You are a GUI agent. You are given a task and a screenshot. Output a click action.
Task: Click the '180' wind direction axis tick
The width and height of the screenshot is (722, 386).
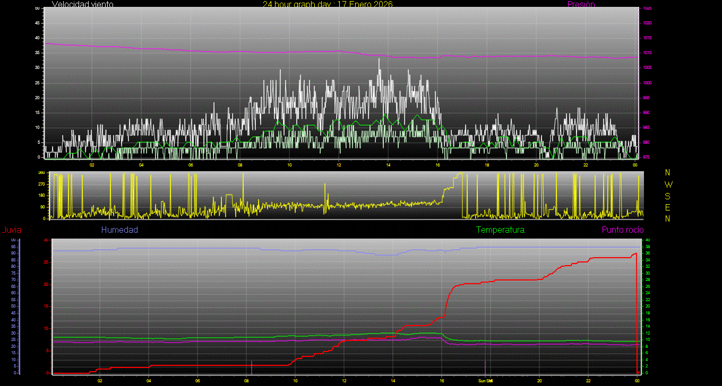click(x=41, y=196)
